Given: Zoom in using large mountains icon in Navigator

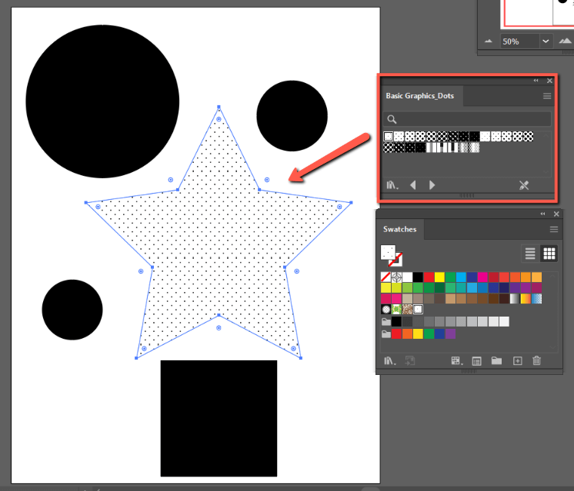Looking at the screenshot, I should pos(566,41).
